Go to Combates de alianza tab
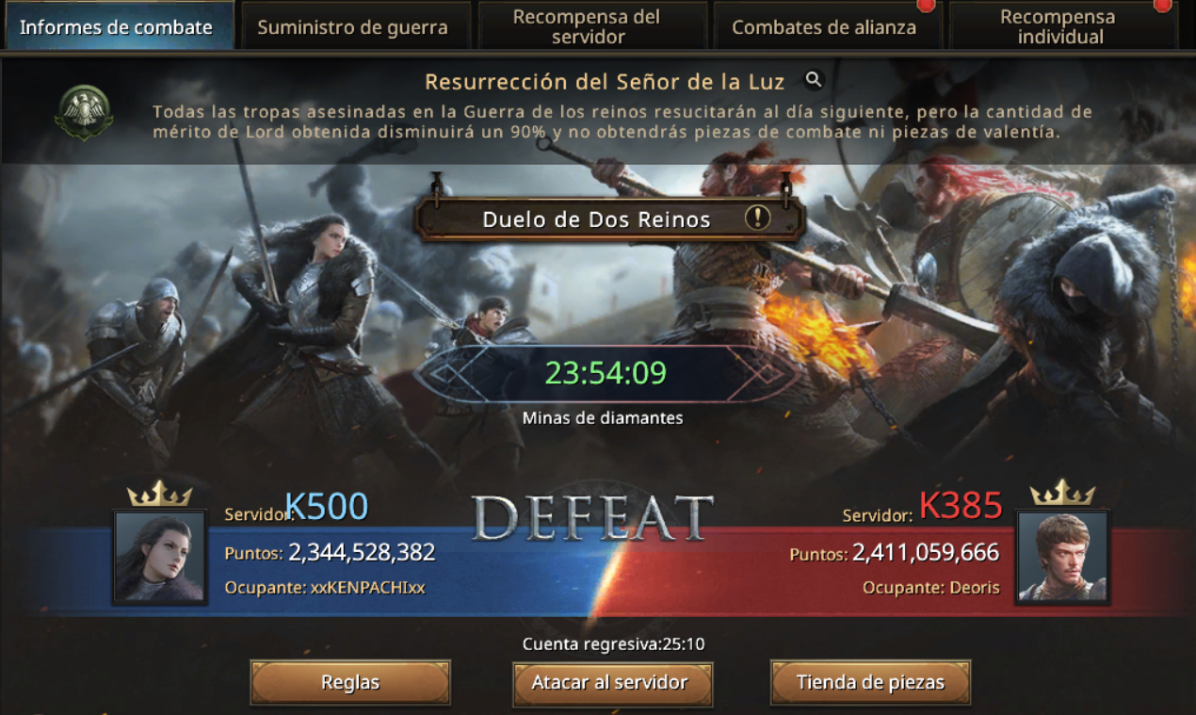 824,26
